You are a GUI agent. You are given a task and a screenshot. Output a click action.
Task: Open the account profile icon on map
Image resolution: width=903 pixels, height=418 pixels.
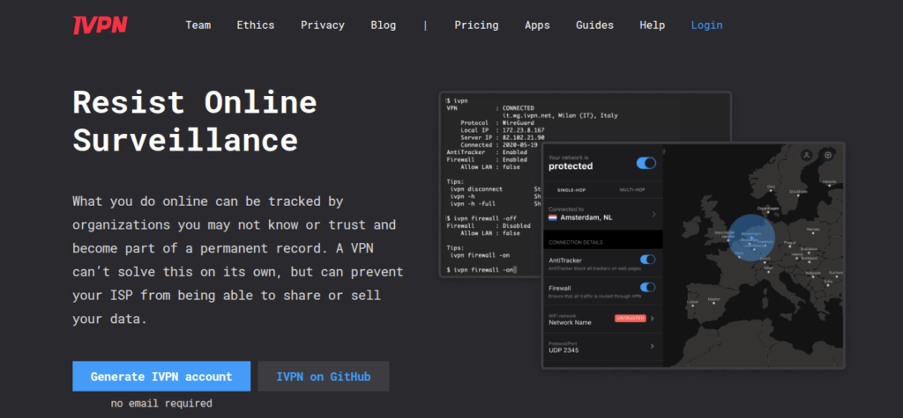(806, 155)
